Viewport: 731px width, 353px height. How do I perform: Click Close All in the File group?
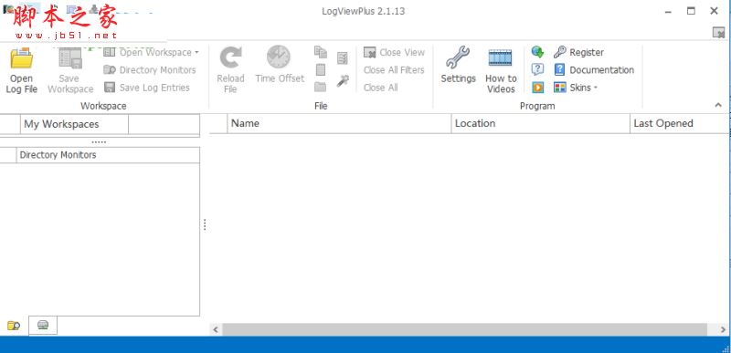(380, 88)
